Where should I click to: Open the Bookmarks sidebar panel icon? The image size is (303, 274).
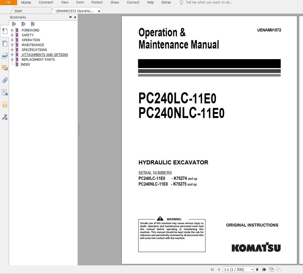click(5, 31)
